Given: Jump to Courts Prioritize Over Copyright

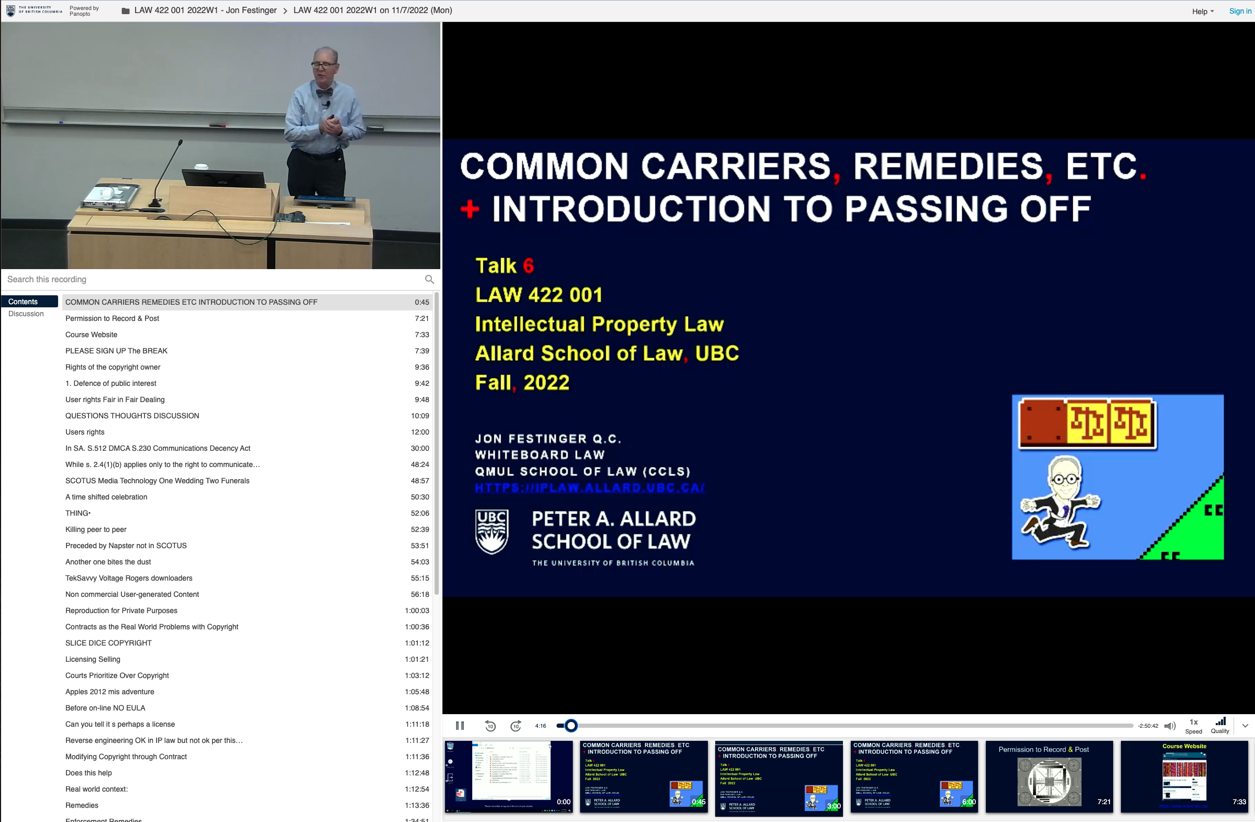Looking at the screenshot, I should tap(247, 675).
